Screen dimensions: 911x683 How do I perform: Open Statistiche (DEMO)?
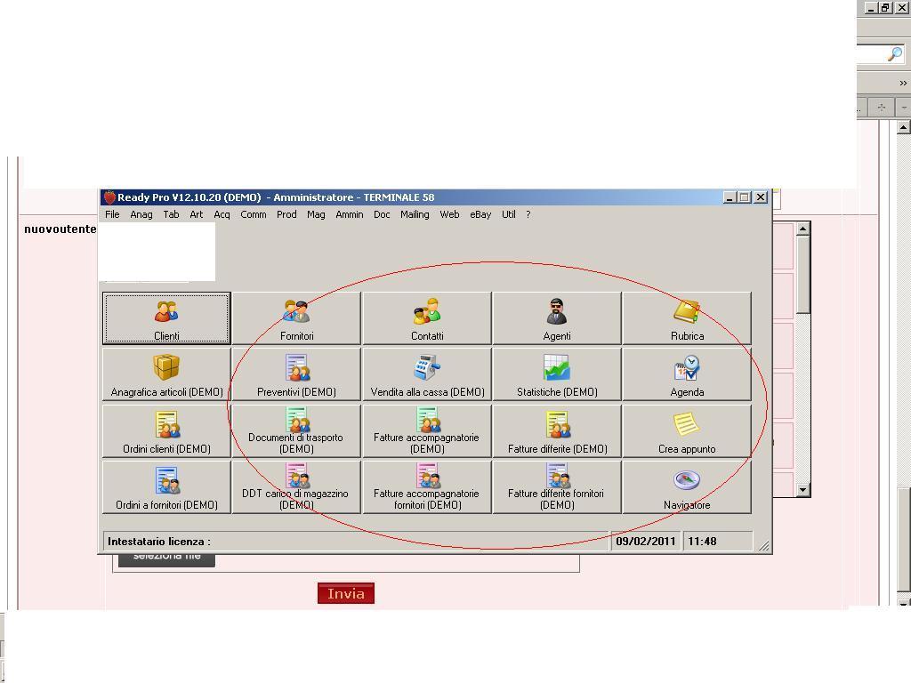pyautogui.click(x=557, y=374)
